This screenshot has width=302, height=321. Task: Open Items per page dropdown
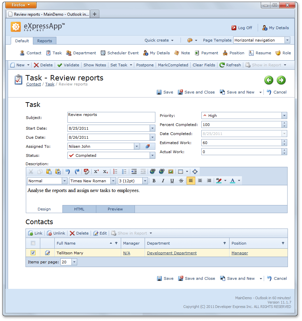[74, 262]
